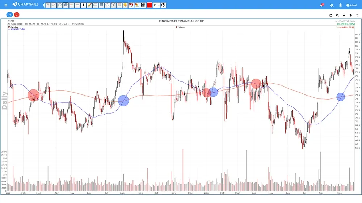The height and width of the screenshot is (203, 362).
Task: Click the edit chart pencil-square icon
Action: coord(331,16)
